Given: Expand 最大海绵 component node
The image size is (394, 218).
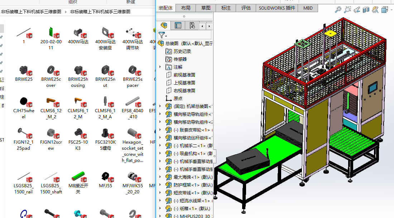Looking at the screenshot, I should tap(160, 177).
